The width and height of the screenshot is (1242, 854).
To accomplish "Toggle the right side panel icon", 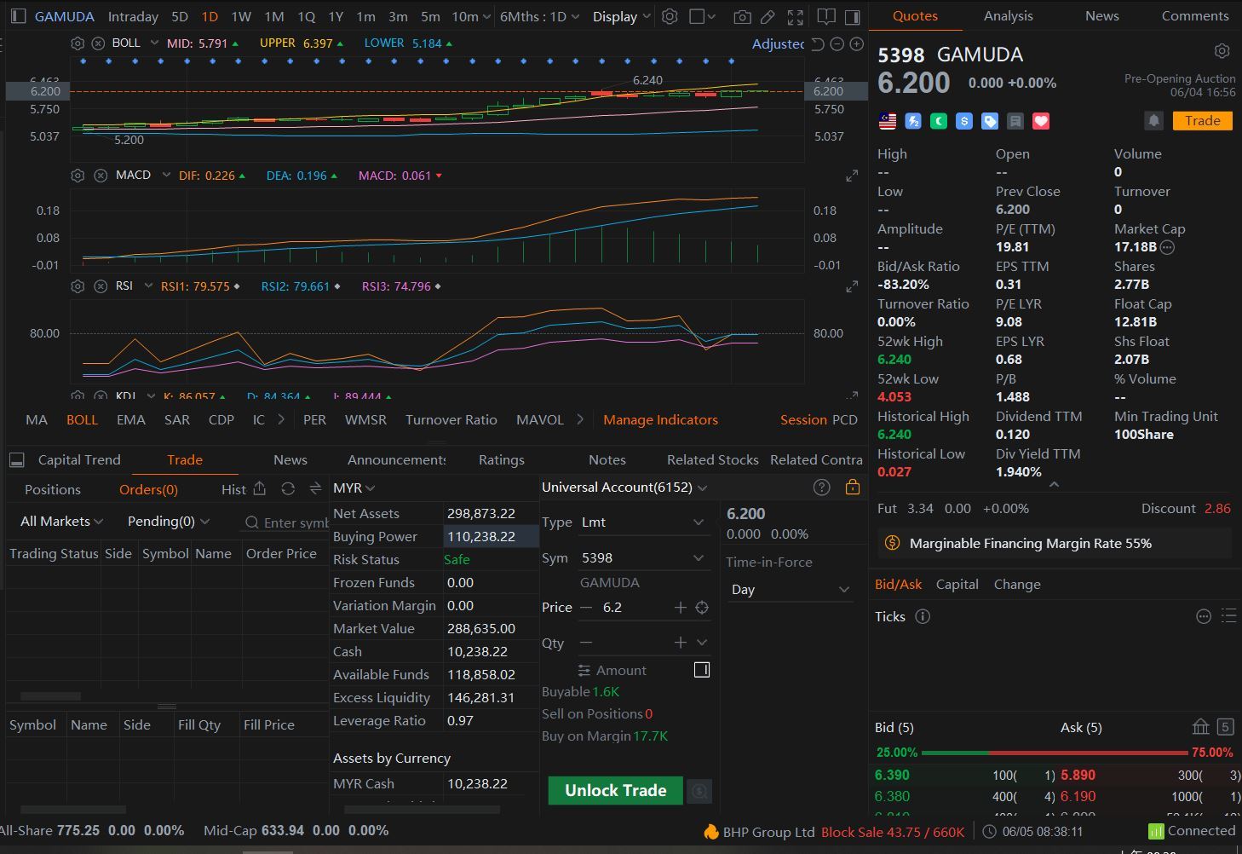I will pos(852,16).
